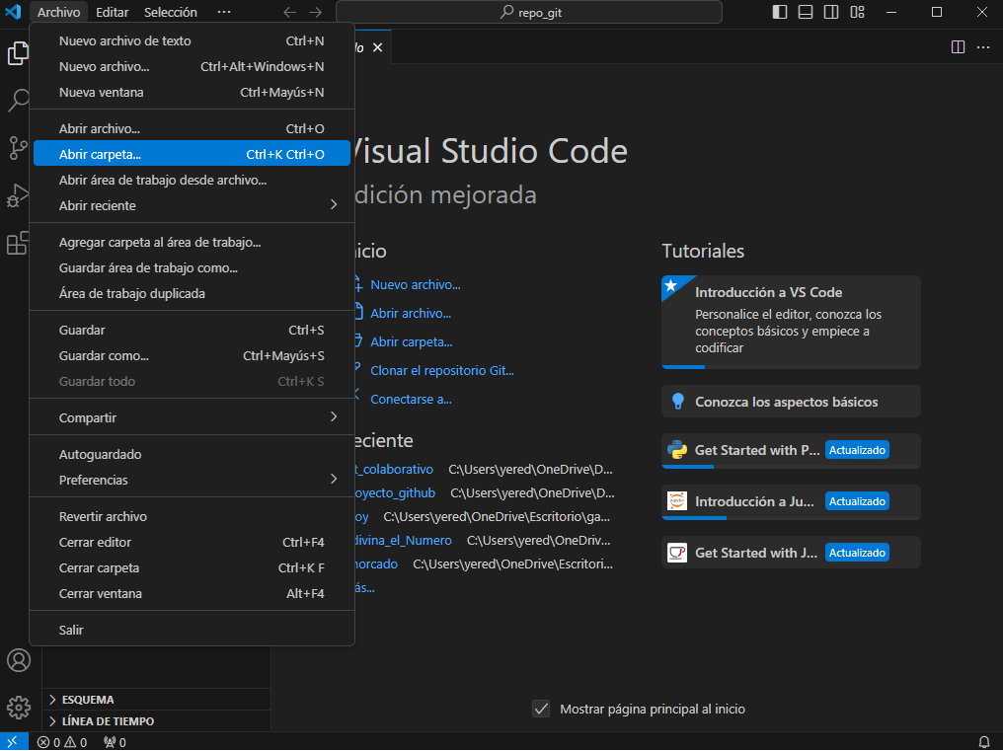Choose Nuevo archivo de texto

(192, 40)
